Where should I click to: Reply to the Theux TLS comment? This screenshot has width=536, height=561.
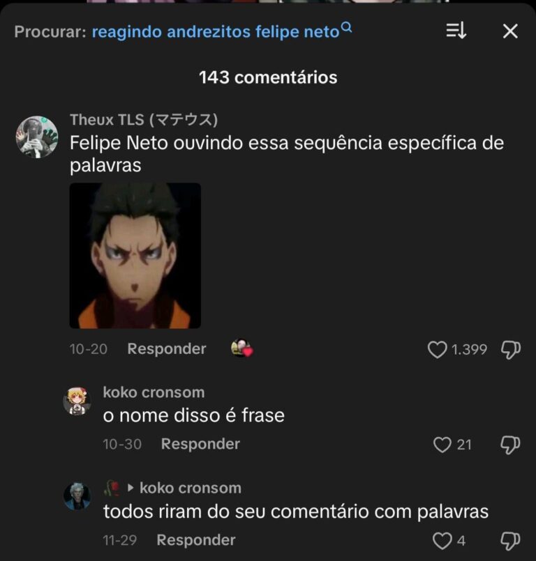coord(167,349)
